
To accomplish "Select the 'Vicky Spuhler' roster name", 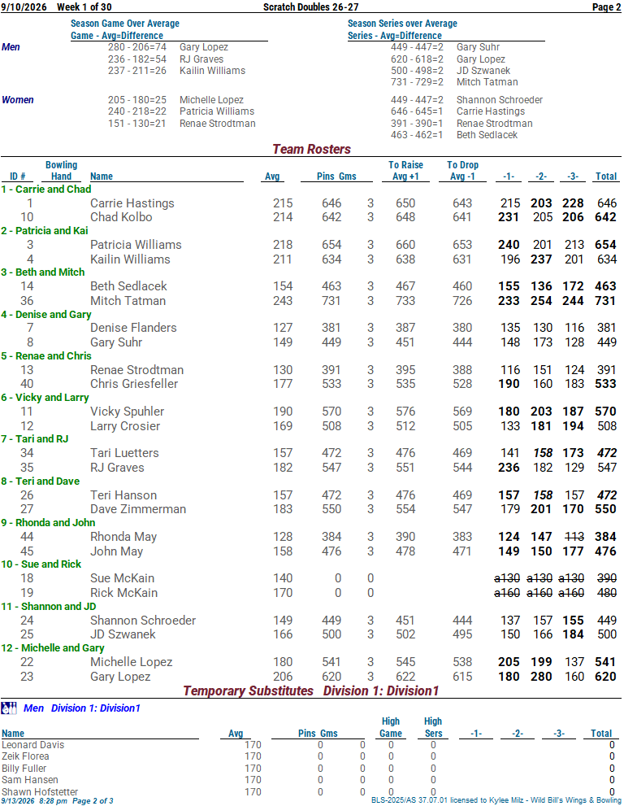I will 127,412.
